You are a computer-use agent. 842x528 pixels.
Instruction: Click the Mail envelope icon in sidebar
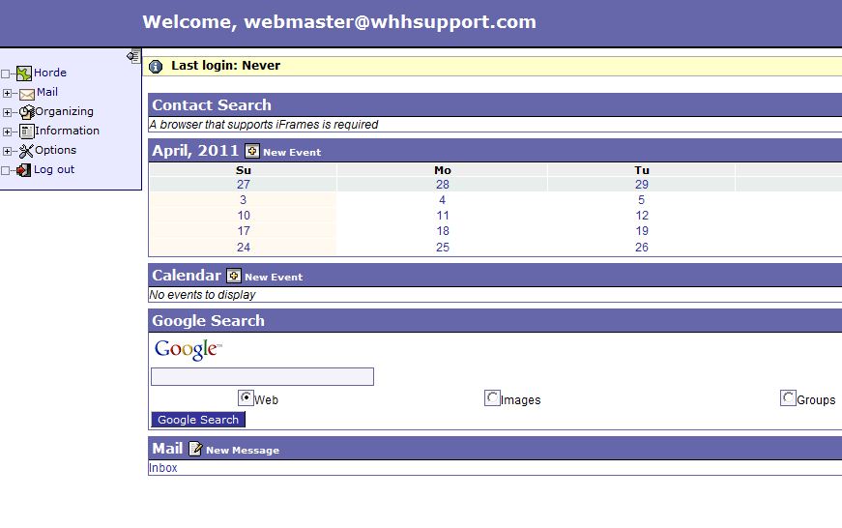point(27,94)
